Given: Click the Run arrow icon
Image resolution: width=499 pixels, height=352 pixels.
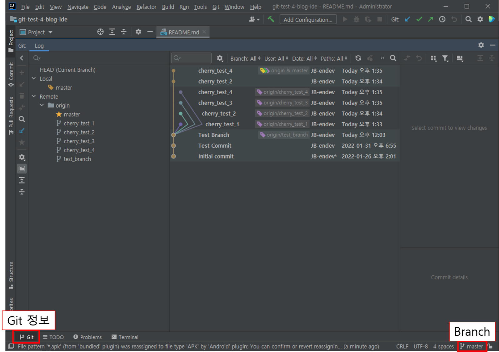Looking at the screenshot, I should click(x=345, y=19).
